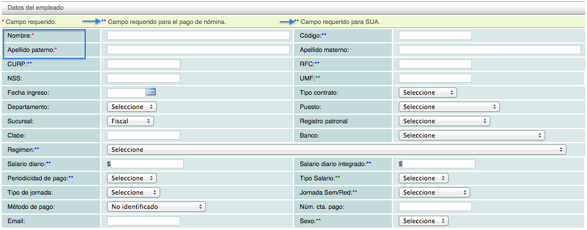Open the Fecha ingreso calendar picker icon
The width and height of the screenshot is (587, 230).
[x=151, y=92]
